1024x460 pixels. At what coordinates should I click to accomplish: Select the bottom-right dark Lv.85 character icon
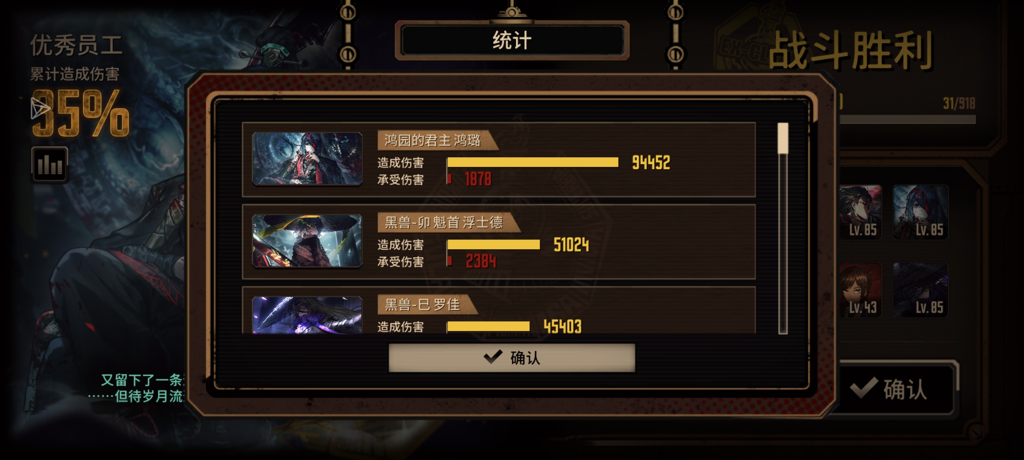pyautogui.click(x=920, y=290)
